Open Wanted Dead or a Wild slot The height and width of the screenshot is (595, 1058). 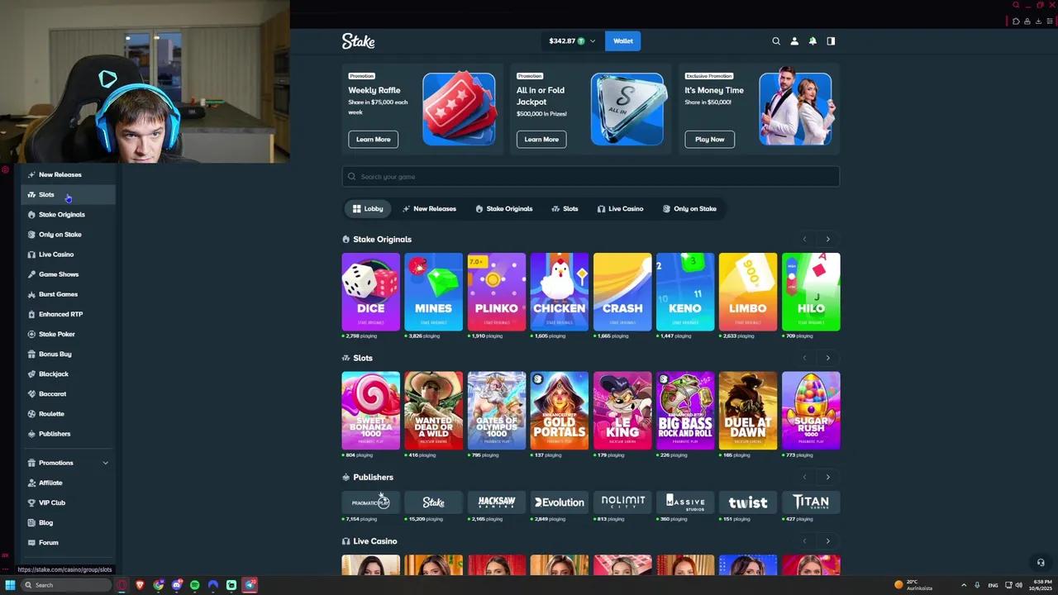[x=434, y=411]
